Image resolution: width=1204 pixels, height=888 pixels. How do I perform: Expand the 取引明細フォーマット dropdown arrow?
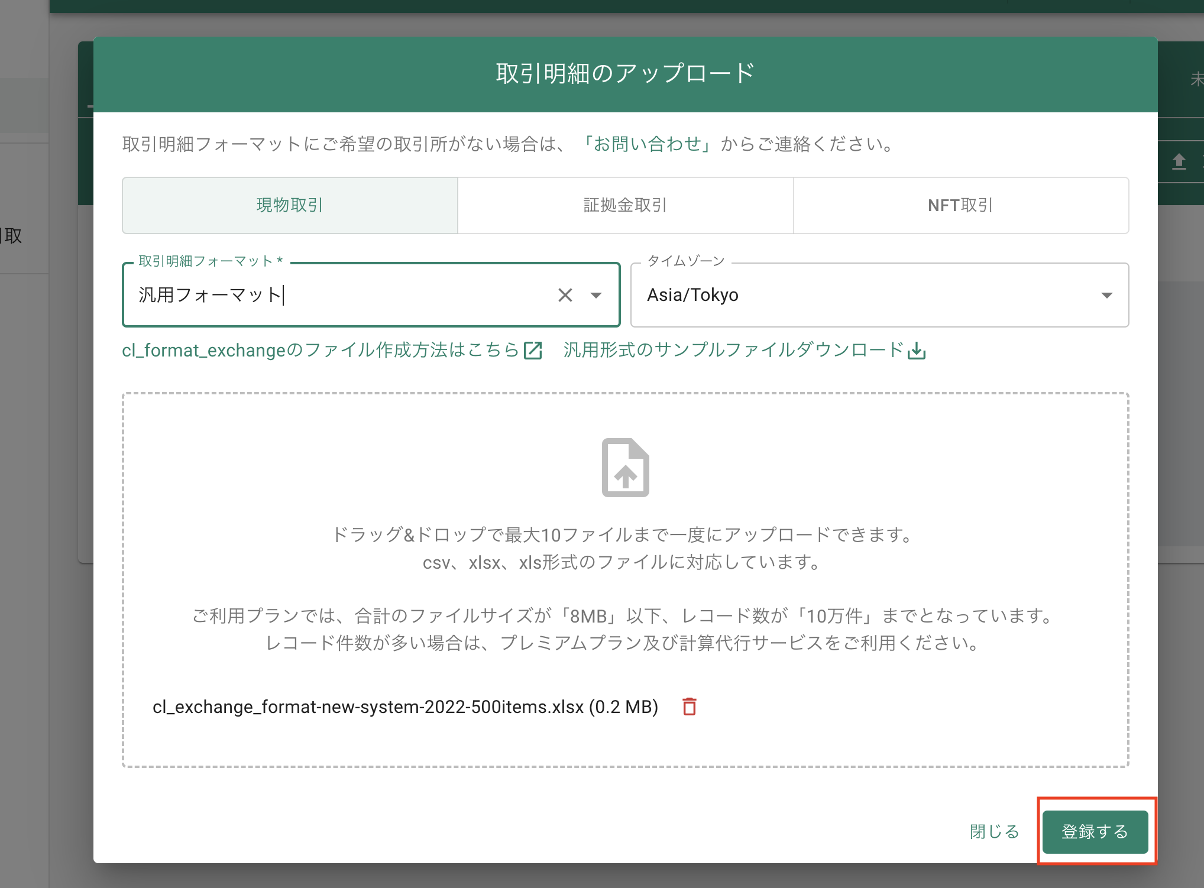(596, 295)
